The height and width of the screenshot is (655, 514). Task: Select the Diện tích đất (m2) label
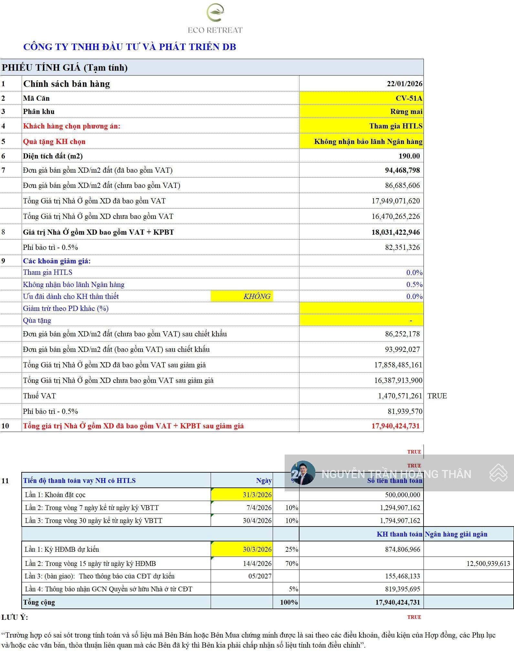[x=53, y=156]
